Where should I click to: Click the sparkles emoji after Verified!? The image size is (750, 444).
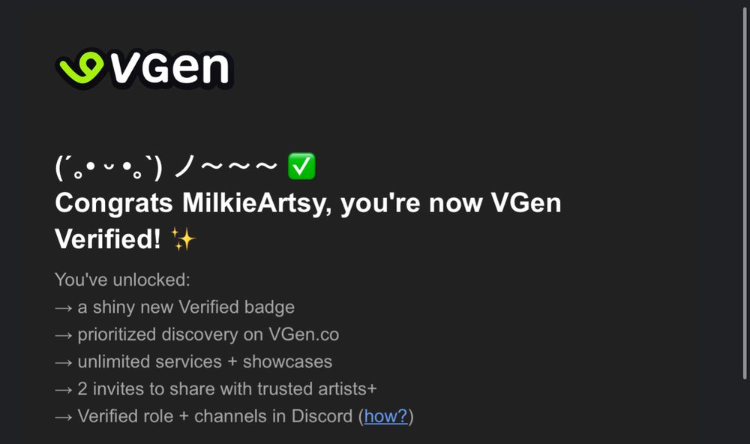(x=183, y=238)
